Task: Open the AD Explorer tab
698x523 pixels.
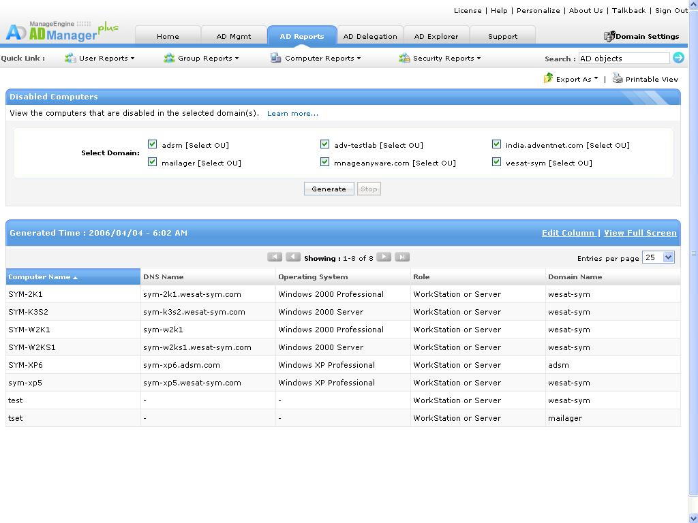Action: coord(436,36)
